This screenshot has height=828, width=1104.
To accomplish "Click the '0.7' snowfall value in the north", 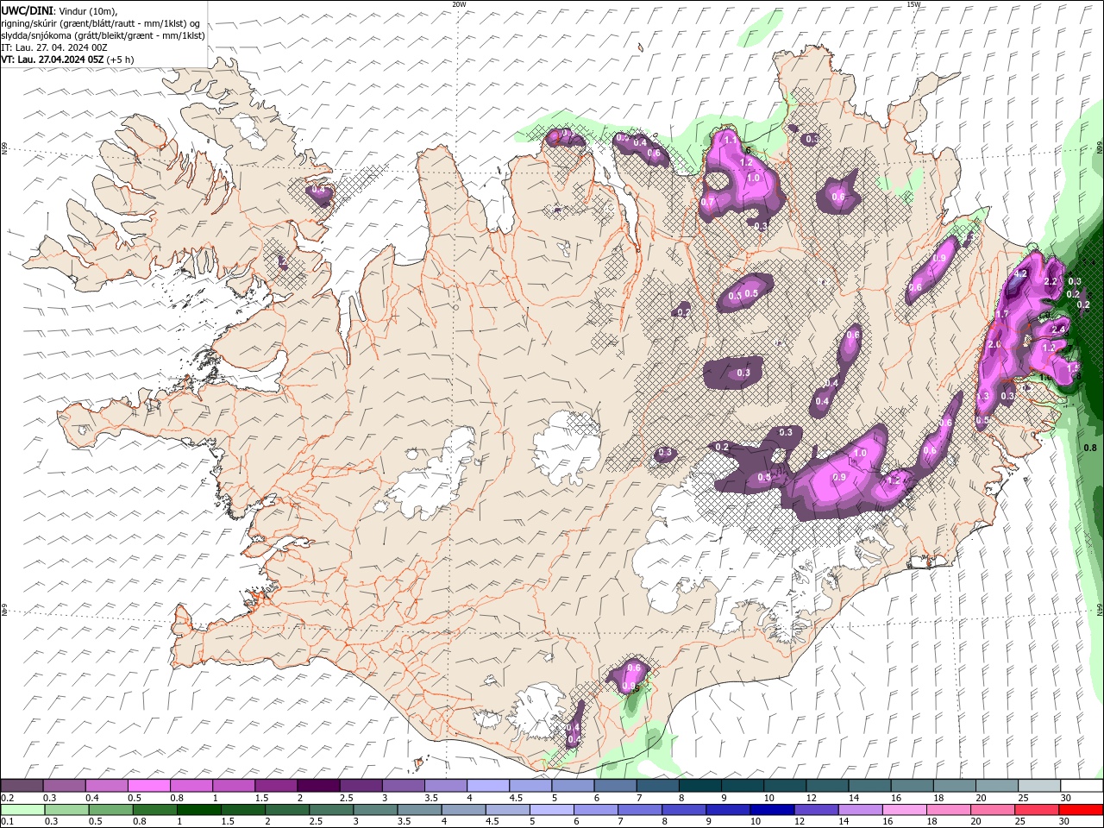I will click(708, 201).
